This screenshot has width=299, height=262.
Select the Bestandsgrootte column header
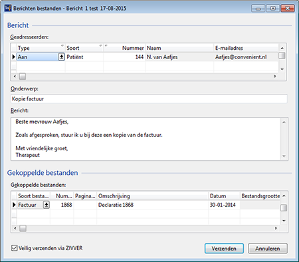click(260, 196)
